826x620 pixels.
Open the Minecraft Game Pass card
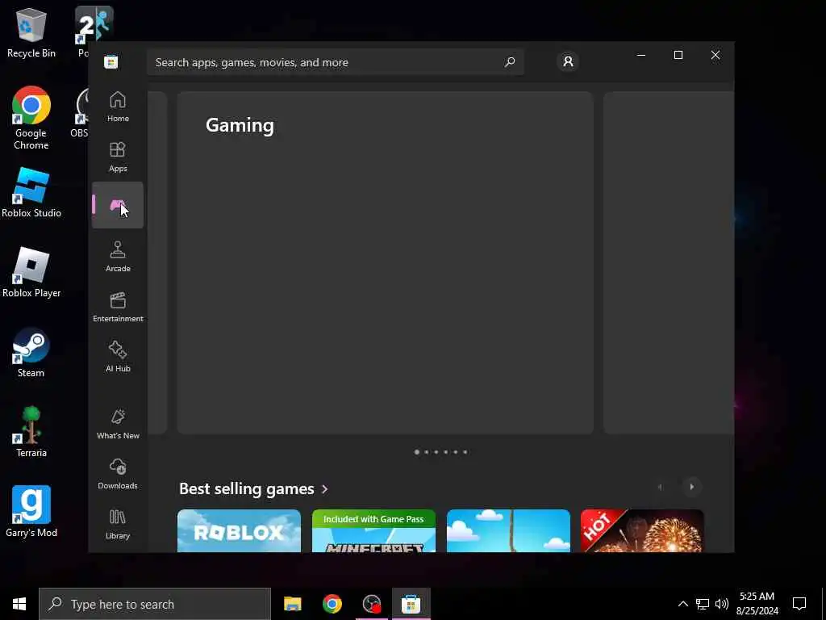point(373,531)
